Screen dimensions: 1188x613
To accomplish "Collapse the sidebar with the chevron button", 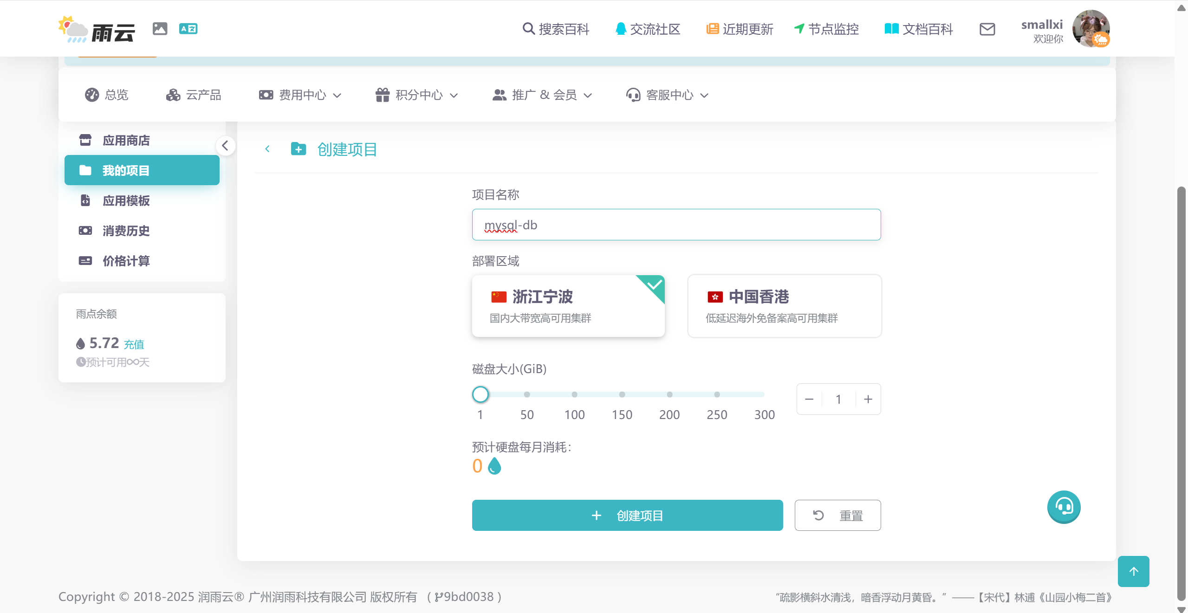I will [225, 146].
